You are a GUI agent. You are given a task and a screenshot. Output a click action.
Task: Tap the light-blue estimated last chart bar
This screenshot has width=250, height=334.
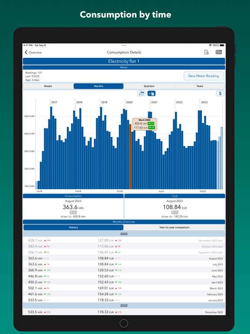(222, 158)
